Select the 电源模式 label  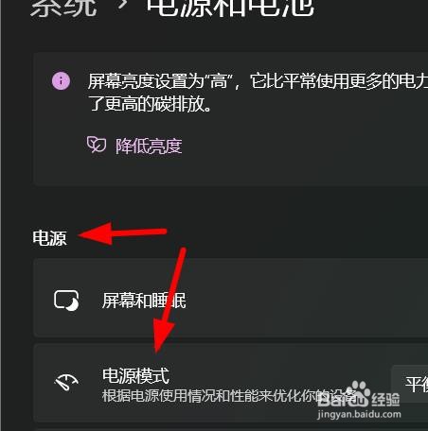135,375
